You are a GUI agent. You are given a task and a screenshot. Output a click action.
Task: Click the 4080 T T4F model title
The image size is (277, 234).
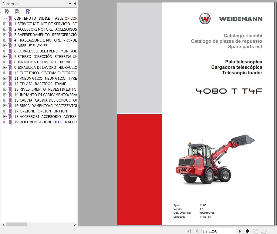tap(229, 91)
